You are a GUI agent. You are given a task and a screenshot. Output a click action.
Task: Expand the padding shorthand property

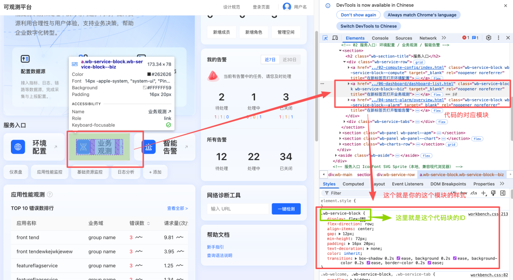349,244
